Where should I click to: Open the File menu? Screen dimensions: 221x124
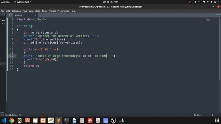pyautogui.click(x=2, y=11)
